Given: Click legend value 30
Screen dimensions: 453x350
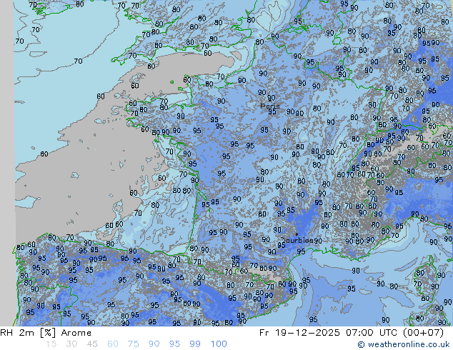Looking at the screenshot, I should point(71,344).
